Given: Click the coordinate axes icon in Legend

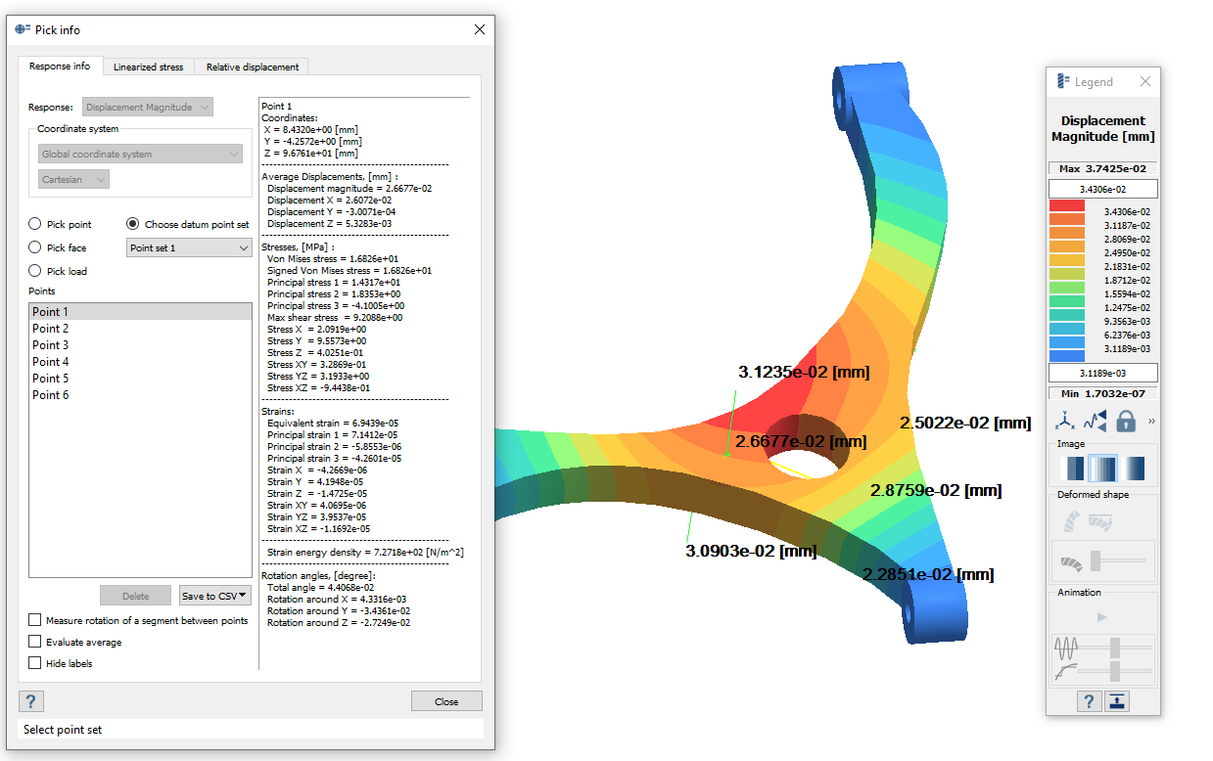Looking at the screenshot, I should pos(1063,422).
